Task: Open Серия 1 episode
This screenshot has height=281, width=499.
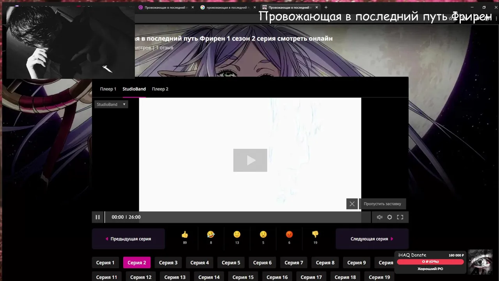Action: pos(105,263)
